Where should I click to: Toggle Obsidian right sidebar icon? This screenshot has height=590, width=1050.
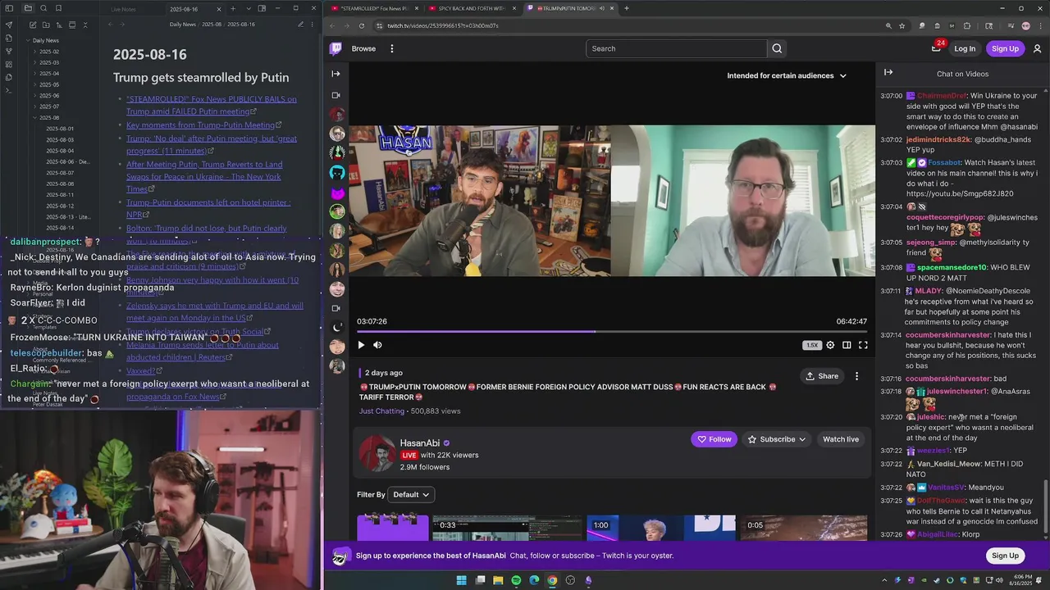(x=262, y=8)
